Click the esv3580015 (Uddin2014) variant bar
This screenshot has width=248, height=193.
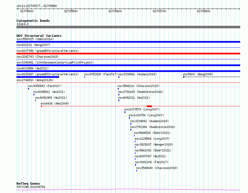coord(128,42)
